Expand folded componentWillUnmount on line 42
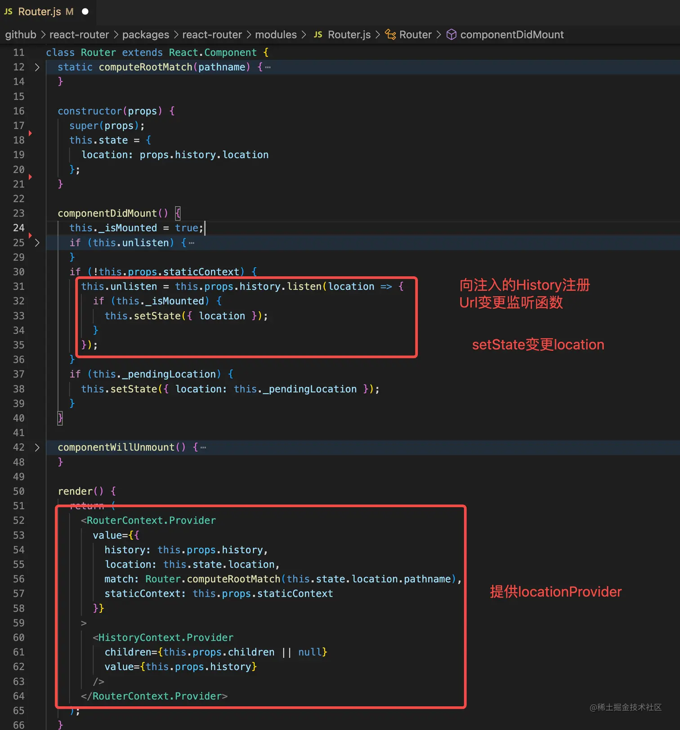 pos(37,448)
